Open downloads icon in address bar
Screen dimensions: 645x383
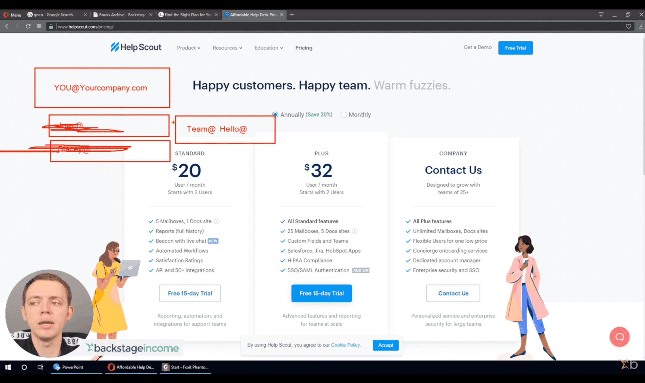click(x=641, y=26)
